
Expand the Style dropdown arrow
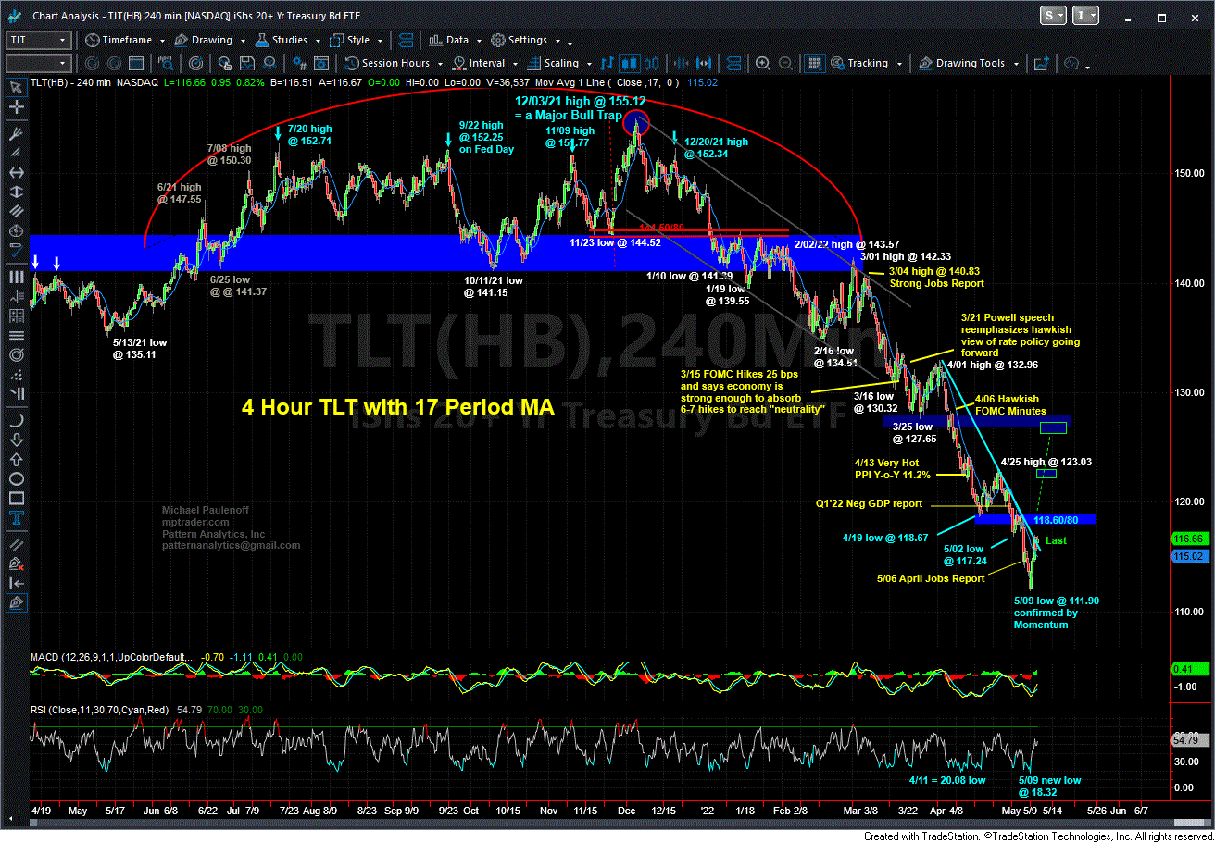coord(380,42)
